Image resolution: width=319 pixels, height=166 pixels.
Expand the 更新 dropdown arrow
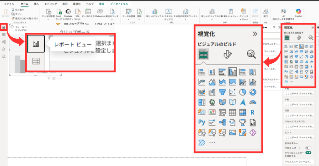point(139,20)
